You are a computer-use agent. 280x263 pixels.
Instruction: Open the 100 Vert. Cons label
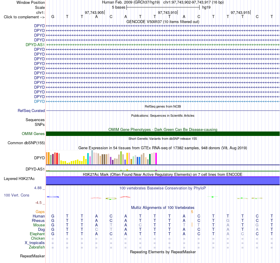[17, 195]
